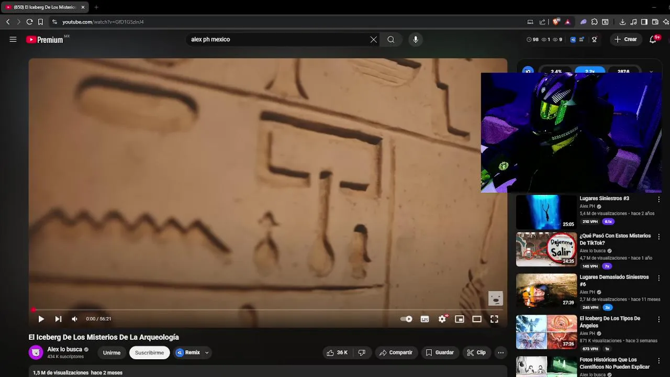This screenshot has width=670, height=377.
Task: Skip to the next video
Action: pyautogui.click(x=58, y=319)
